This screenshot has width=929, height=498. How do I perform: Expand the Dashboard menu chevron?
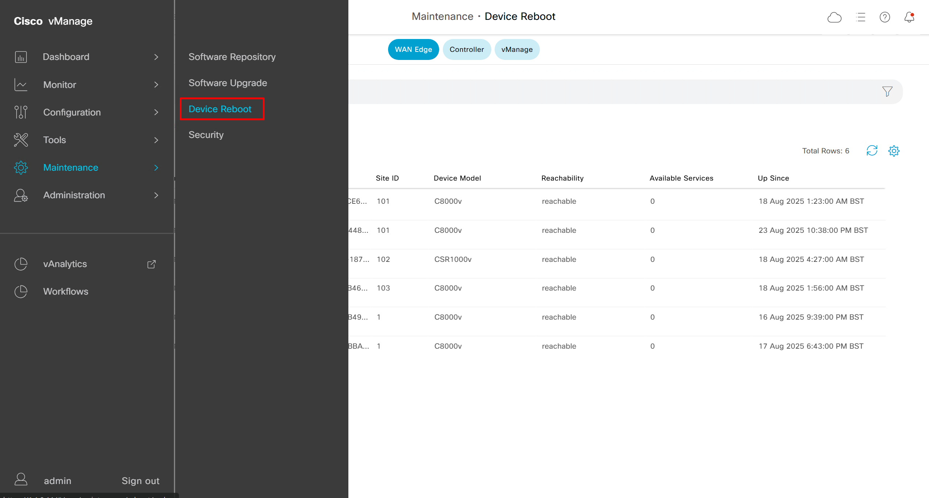[x=156, y=57]
